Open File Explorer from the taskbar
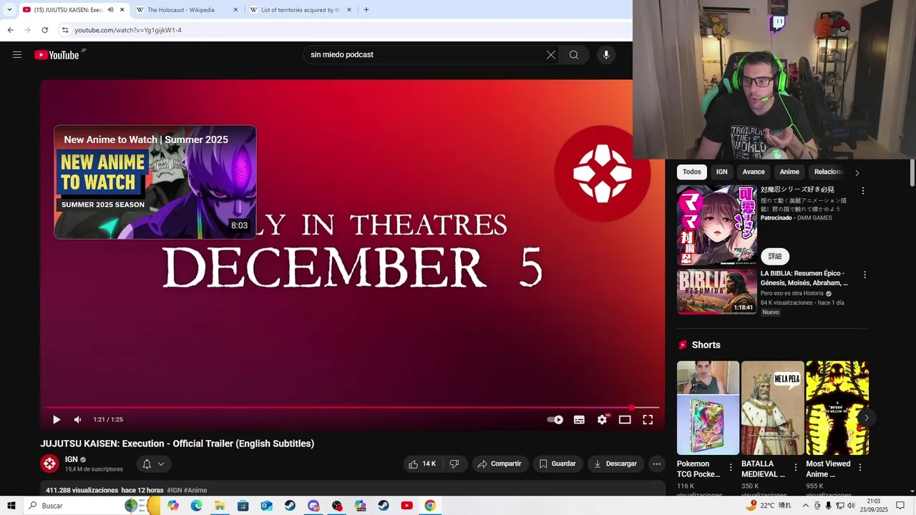916x515 pixels. [220, 506]
